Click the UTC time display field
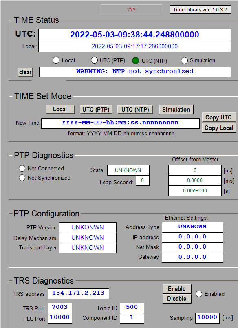 [134, 35]
